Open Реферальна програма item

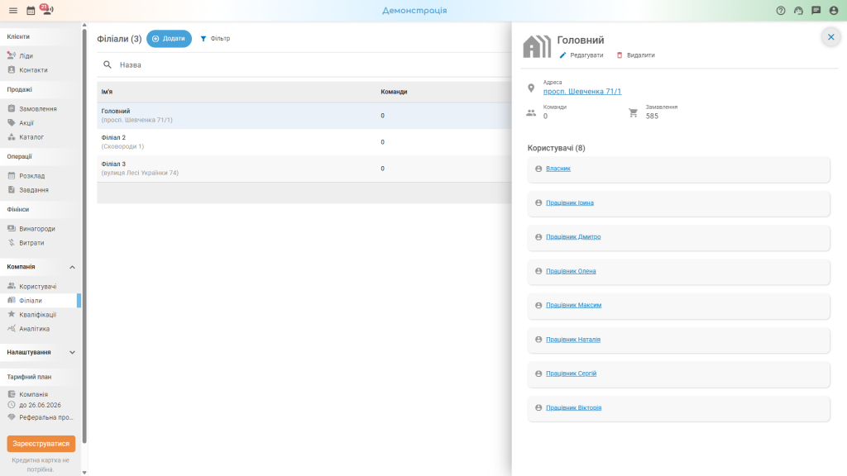pos(41,417)
